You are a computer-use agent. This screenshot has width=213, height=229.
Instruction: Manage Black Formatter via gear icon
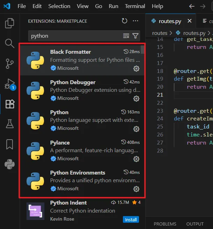pyautogui.click(x=136, y=68)
